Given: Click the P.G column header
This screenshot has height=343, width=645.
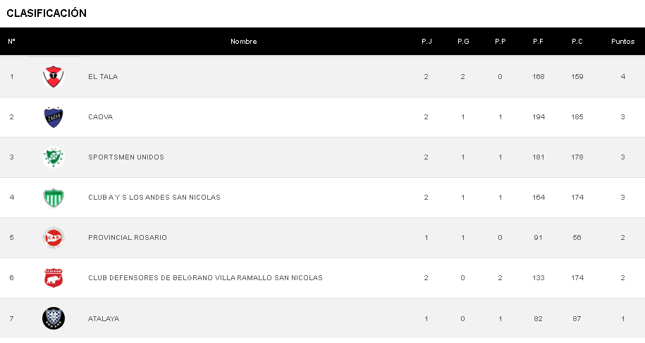Looking at the screenshot, I should tap(463, 42).
